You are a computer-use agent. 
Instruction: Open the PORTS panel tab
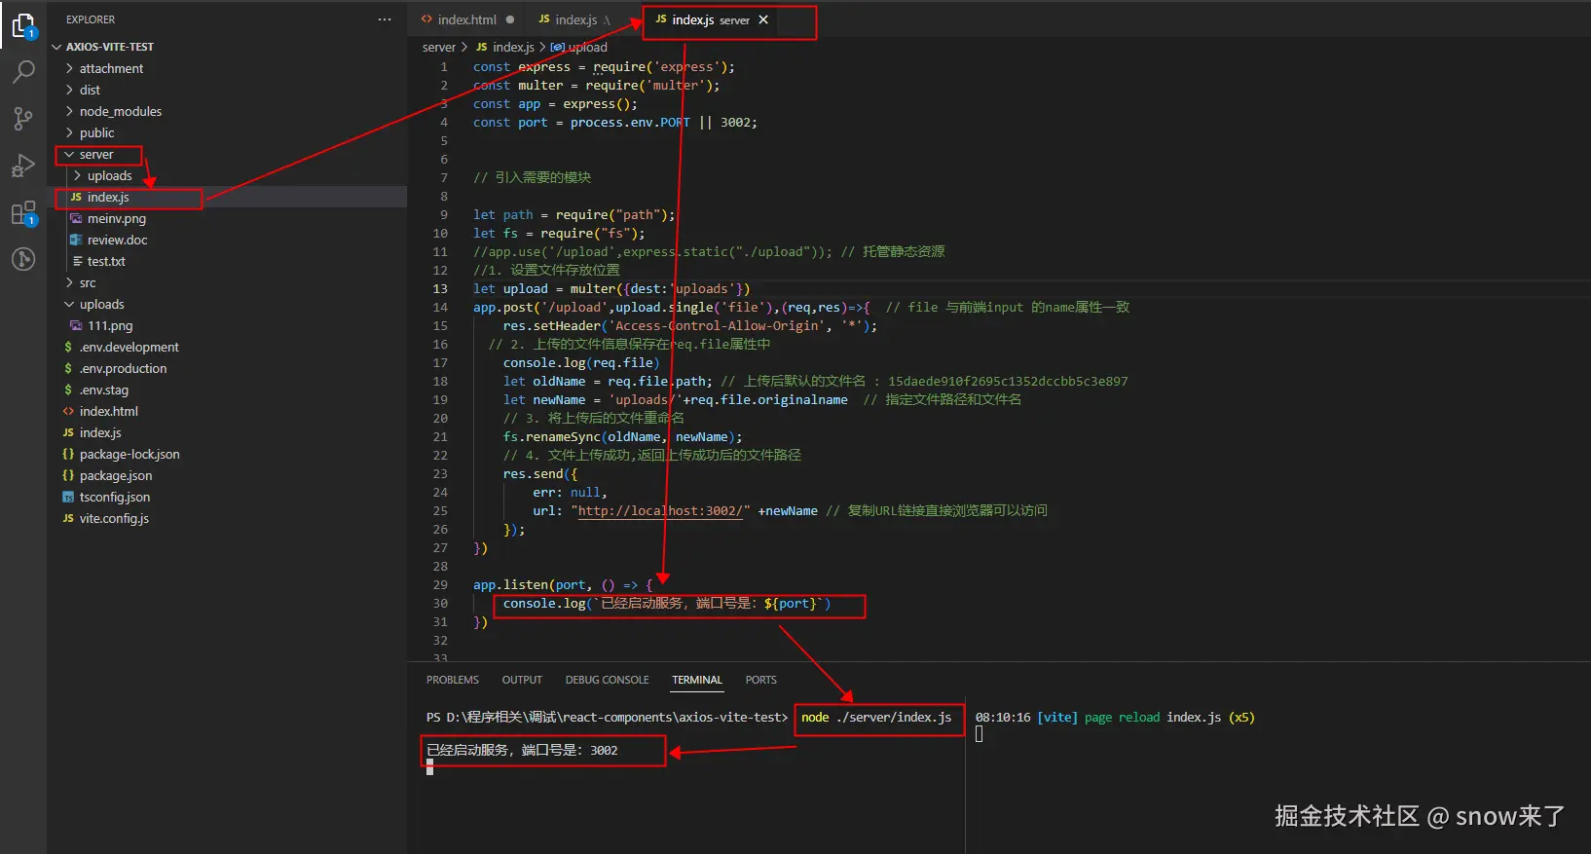pyautogui.click(x=761, y=680)
